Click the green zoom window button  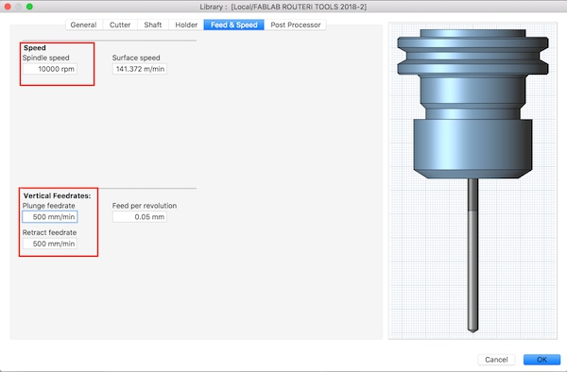(29, 7)
